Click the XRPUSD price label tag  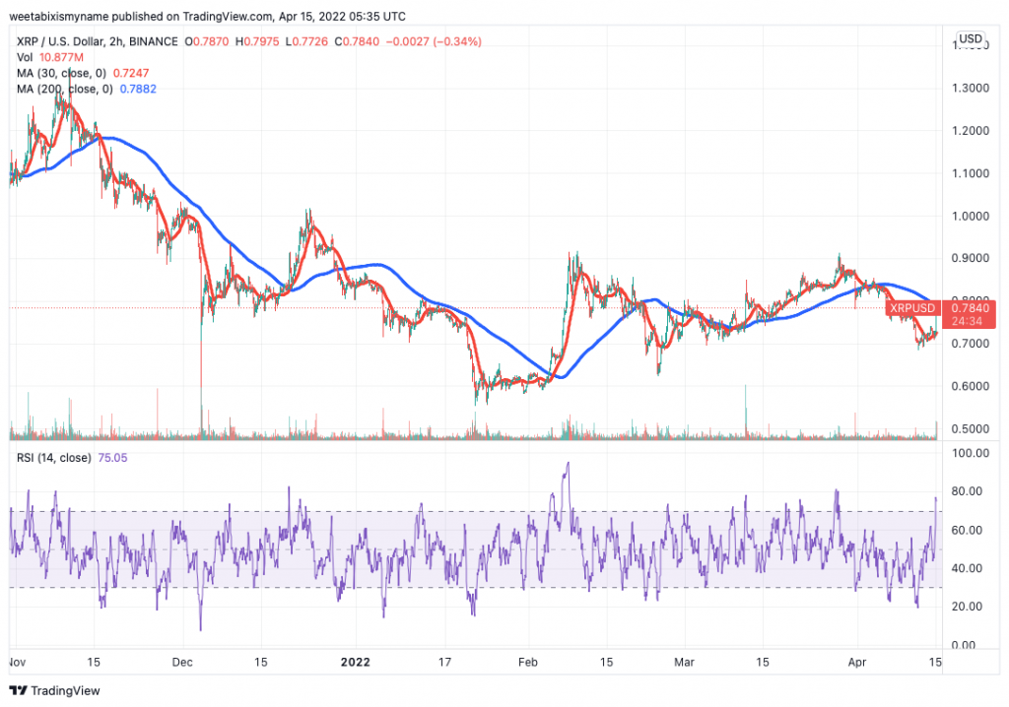click(913, 308)
